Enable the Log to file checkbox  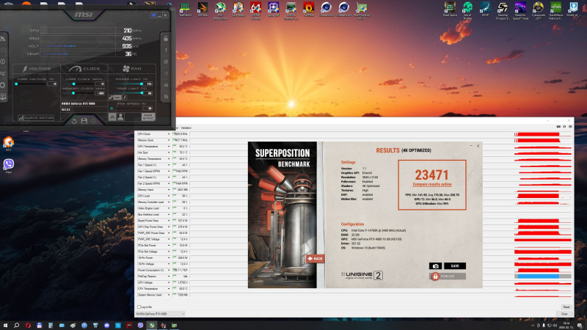[139, 307]
